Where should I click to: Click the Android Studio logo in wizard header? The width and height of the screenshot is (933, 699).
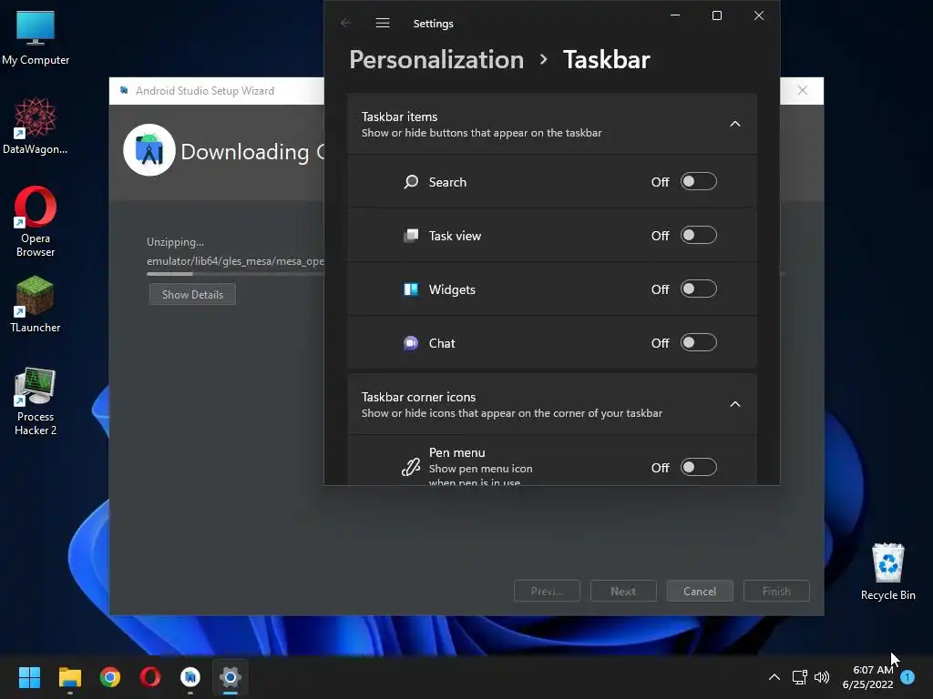coord(149,150)
